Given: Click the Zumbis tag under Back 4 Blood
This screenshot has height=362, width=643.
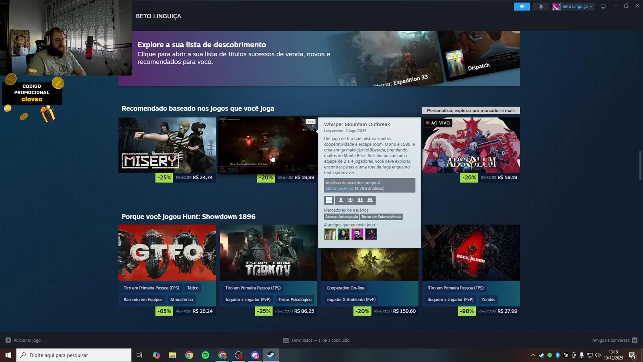Looking at the screenshot, I should click(488, 299).
